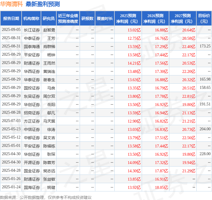212x200 pixels.
Task: Select date cell 2025-01-26
Action: pyautogui.click(x=11, y=179)
